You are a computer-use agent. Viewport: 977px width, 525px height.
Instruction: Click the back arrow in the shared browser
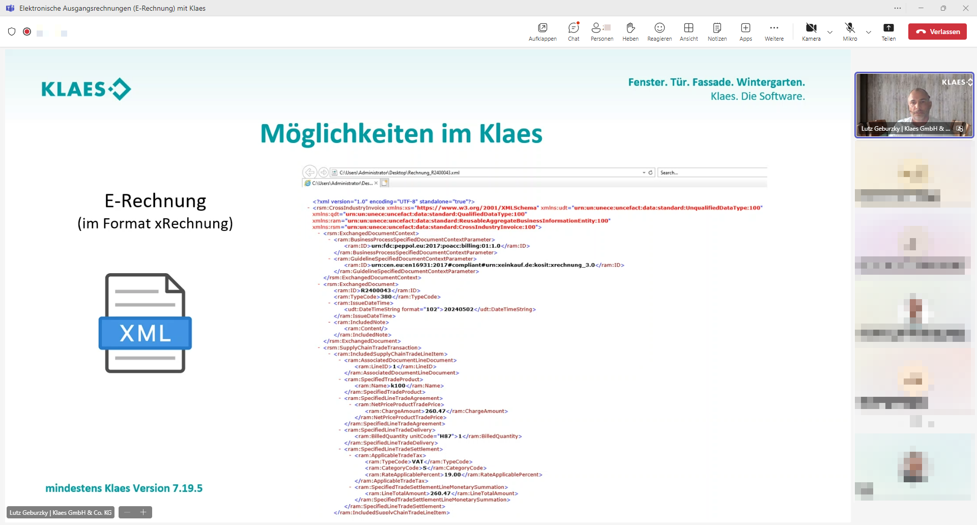point(309,172)
